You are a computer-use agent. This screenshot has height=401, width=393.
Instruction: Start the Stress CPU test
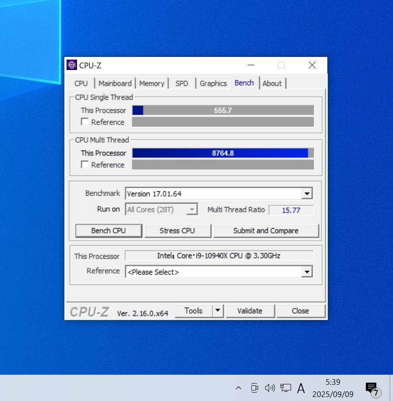pyautogui.click(x=177, y=231)
